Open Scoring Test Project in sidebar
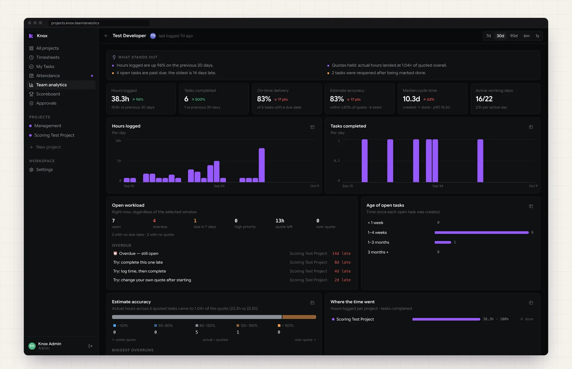572x369 pixels. pos(61,135)
